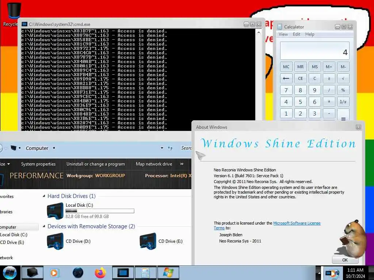This screenshot has width=374, height=280.
Task: Click the cmd.exe title bar icon
Action: click(x=24, y=24)
